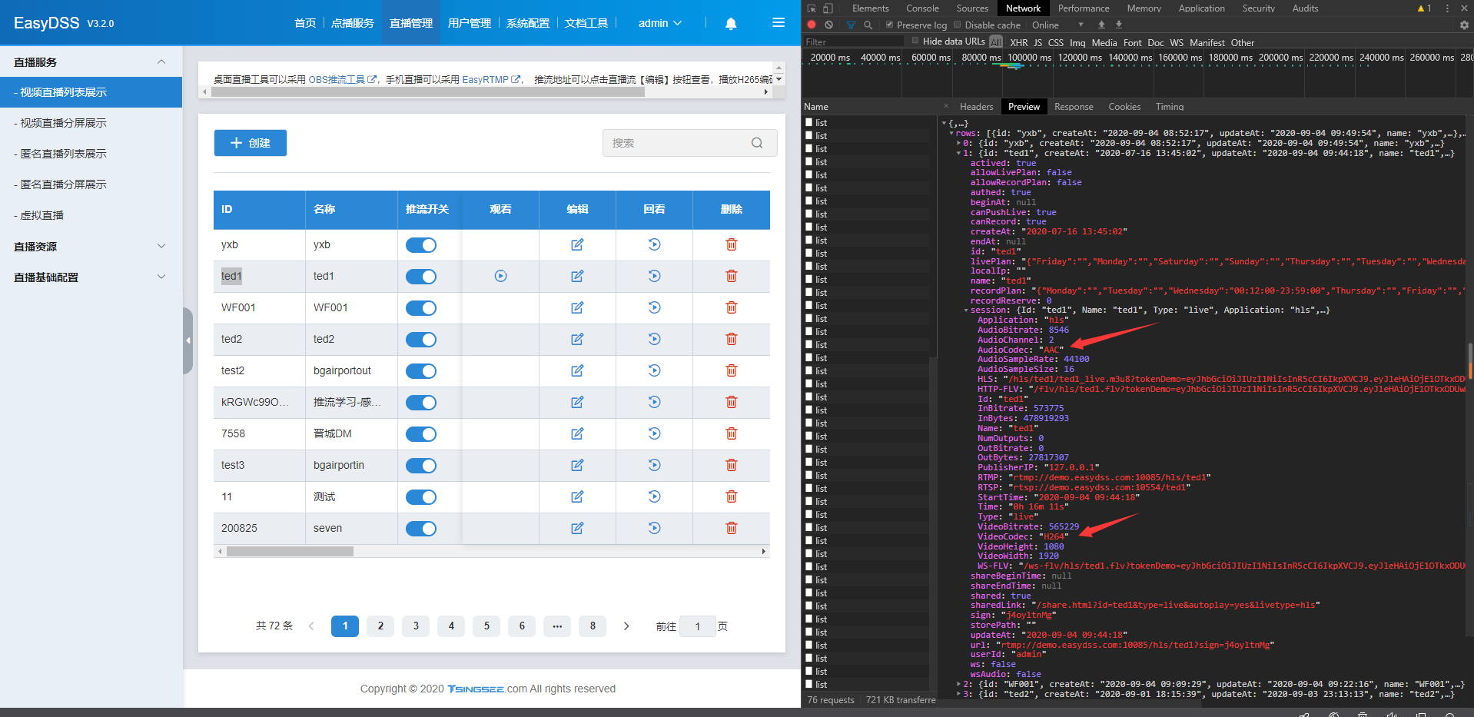The image size is (1474, 717).
Task: Toggle the Disable cache checkbox
Action: tap(958, 25)
